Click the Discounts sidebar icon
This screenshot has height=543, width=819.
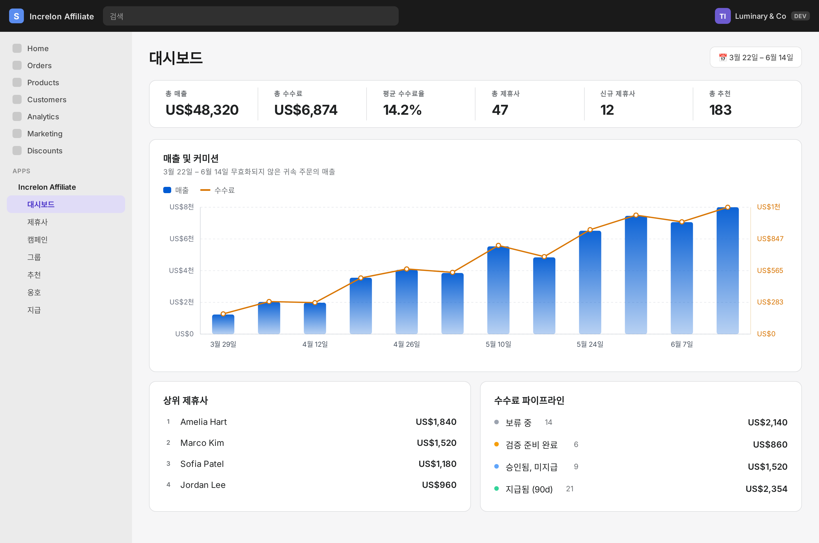[x=17, y=150]
